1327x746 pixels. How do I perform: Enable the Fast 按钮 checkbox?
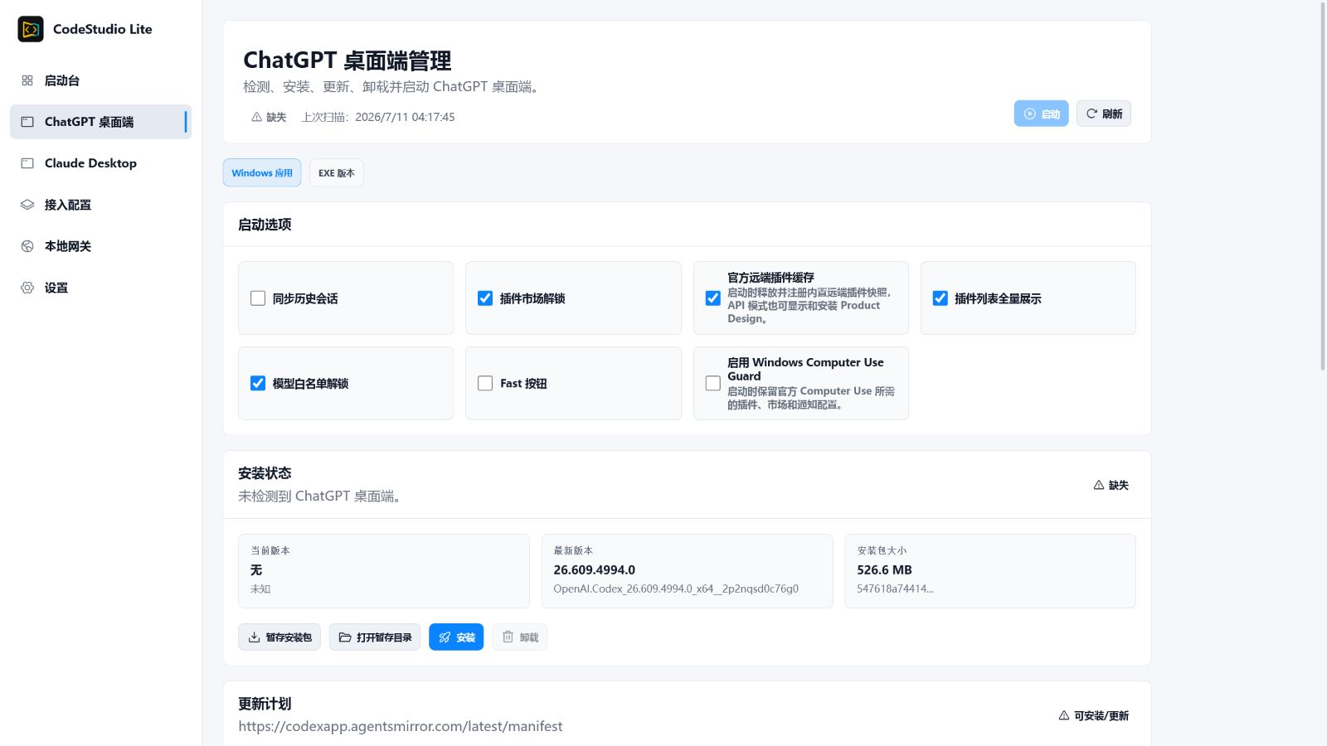tap(485, 383)
